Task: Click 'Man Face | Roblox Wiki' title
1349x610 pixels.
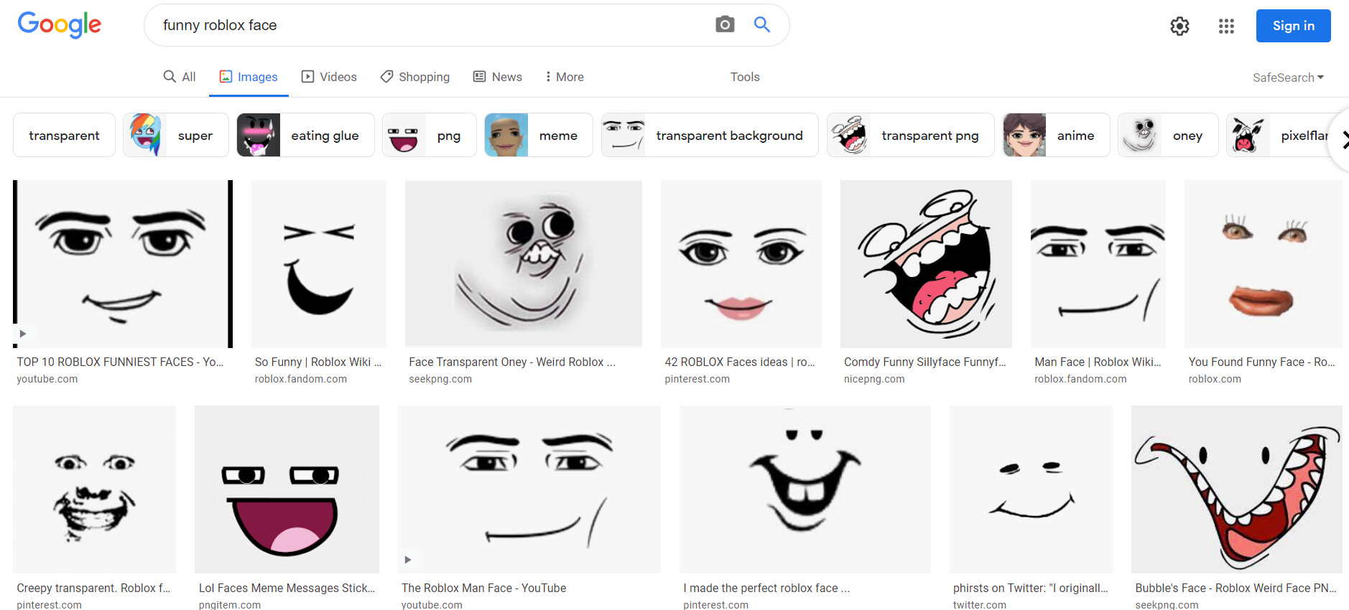Action: (1098, 362)
